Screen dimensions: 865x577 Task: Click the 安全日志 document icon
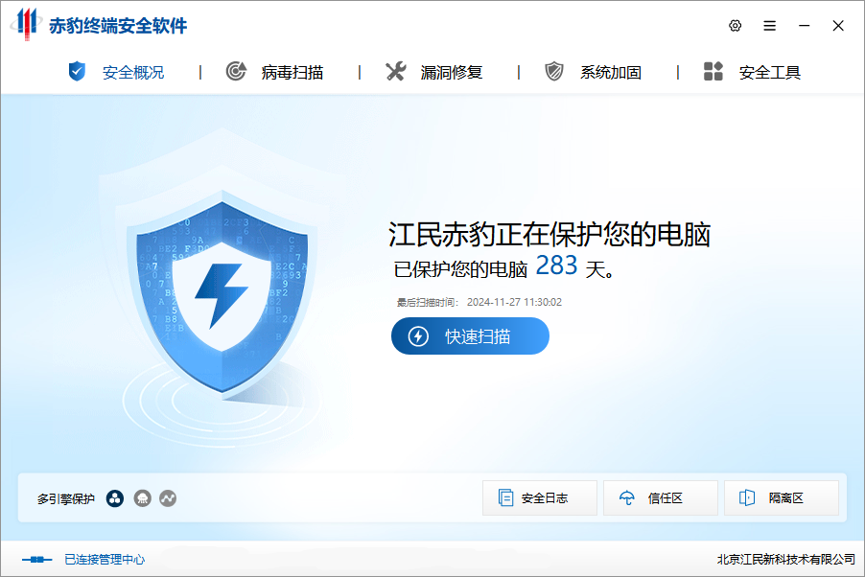tap(505, 498)
